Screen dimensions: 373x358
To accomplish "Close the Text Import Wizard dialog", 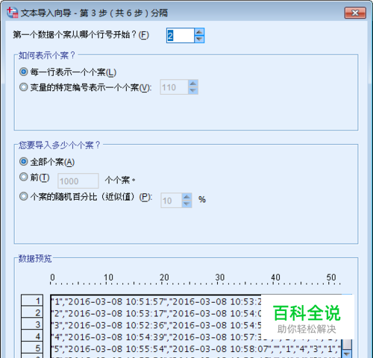I will (x=355, y=13).
